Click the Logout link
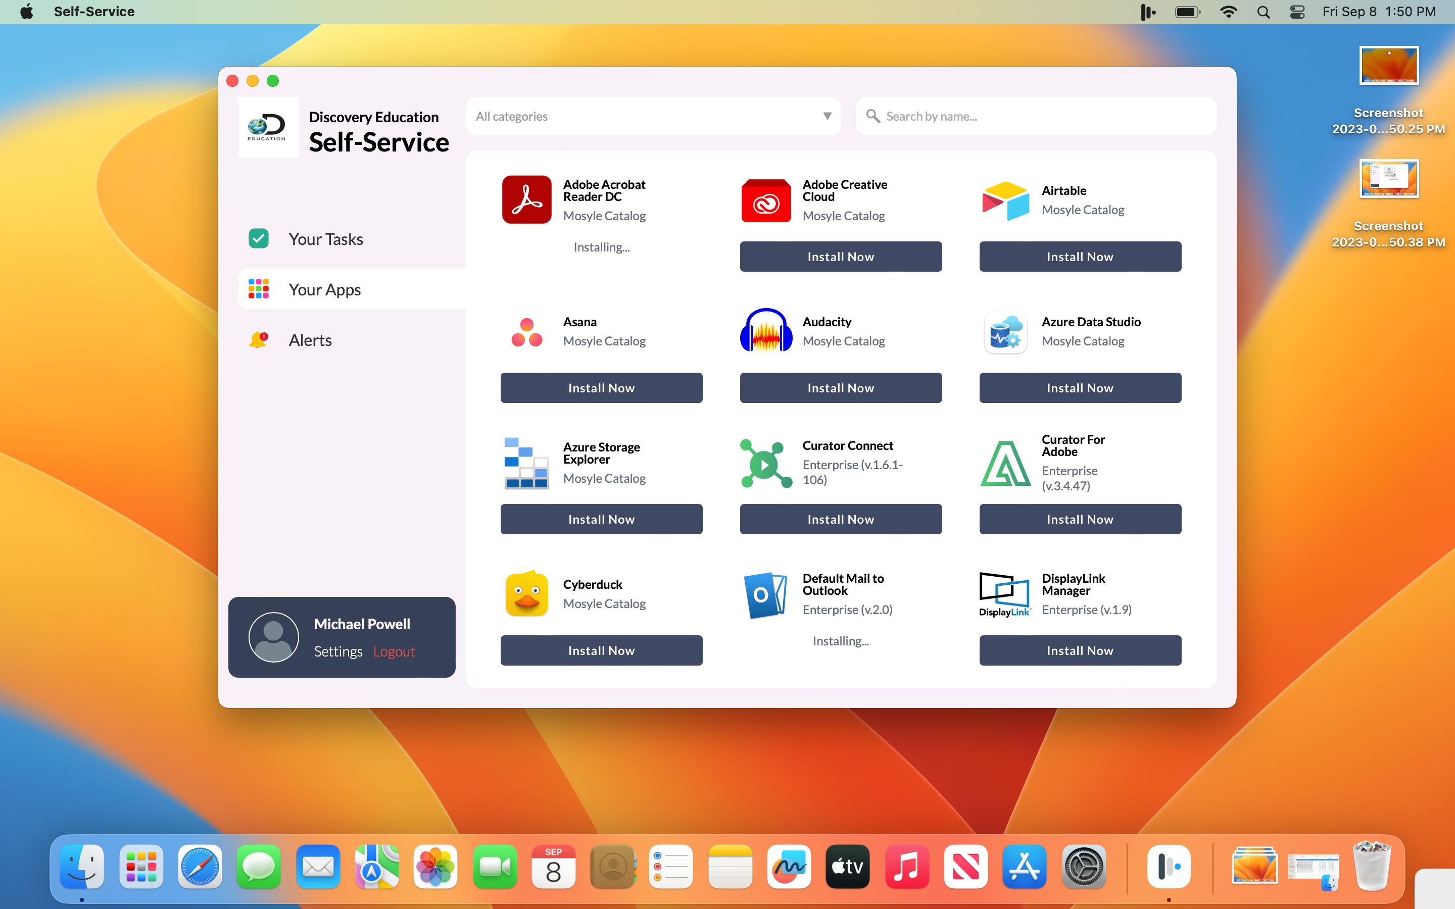This screenshot has height=909, width=1455. tap(394, 651)
